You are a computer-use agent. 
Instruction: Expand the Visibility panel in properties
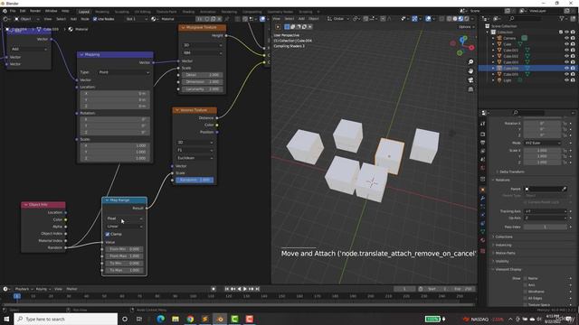pos(501,261)
